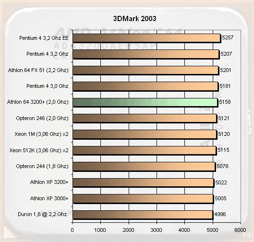Click the Xeon 512K (3,06 Ghz) x2 label
This screenshot has height=242, width=254.
39,150
